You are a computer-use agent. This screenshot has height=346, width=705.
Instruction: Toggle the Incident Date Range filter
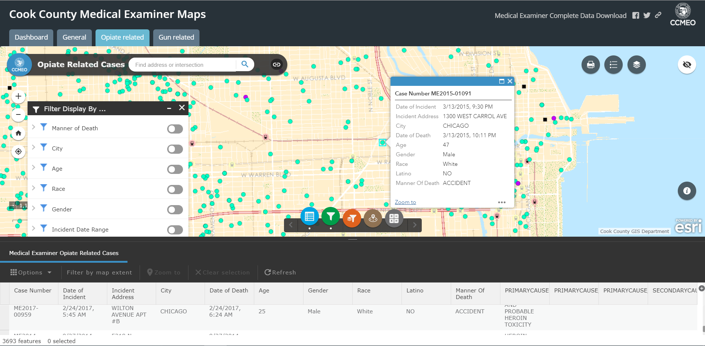pyautogui.click(x=175, y=230)
